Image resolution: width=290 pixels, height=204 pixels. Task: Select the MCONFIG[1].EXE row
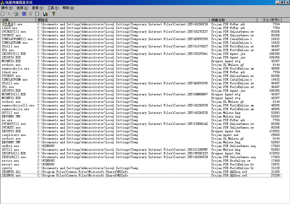click(141, 94)
